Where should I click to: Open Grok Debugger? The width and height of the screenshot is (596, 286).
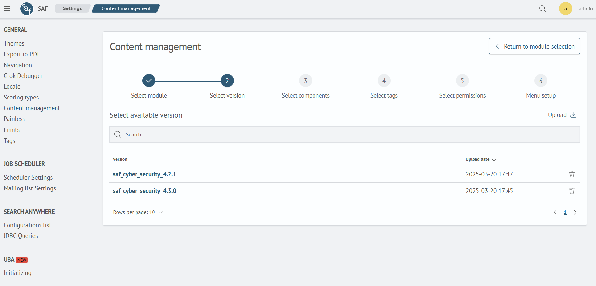pos(23,76)
